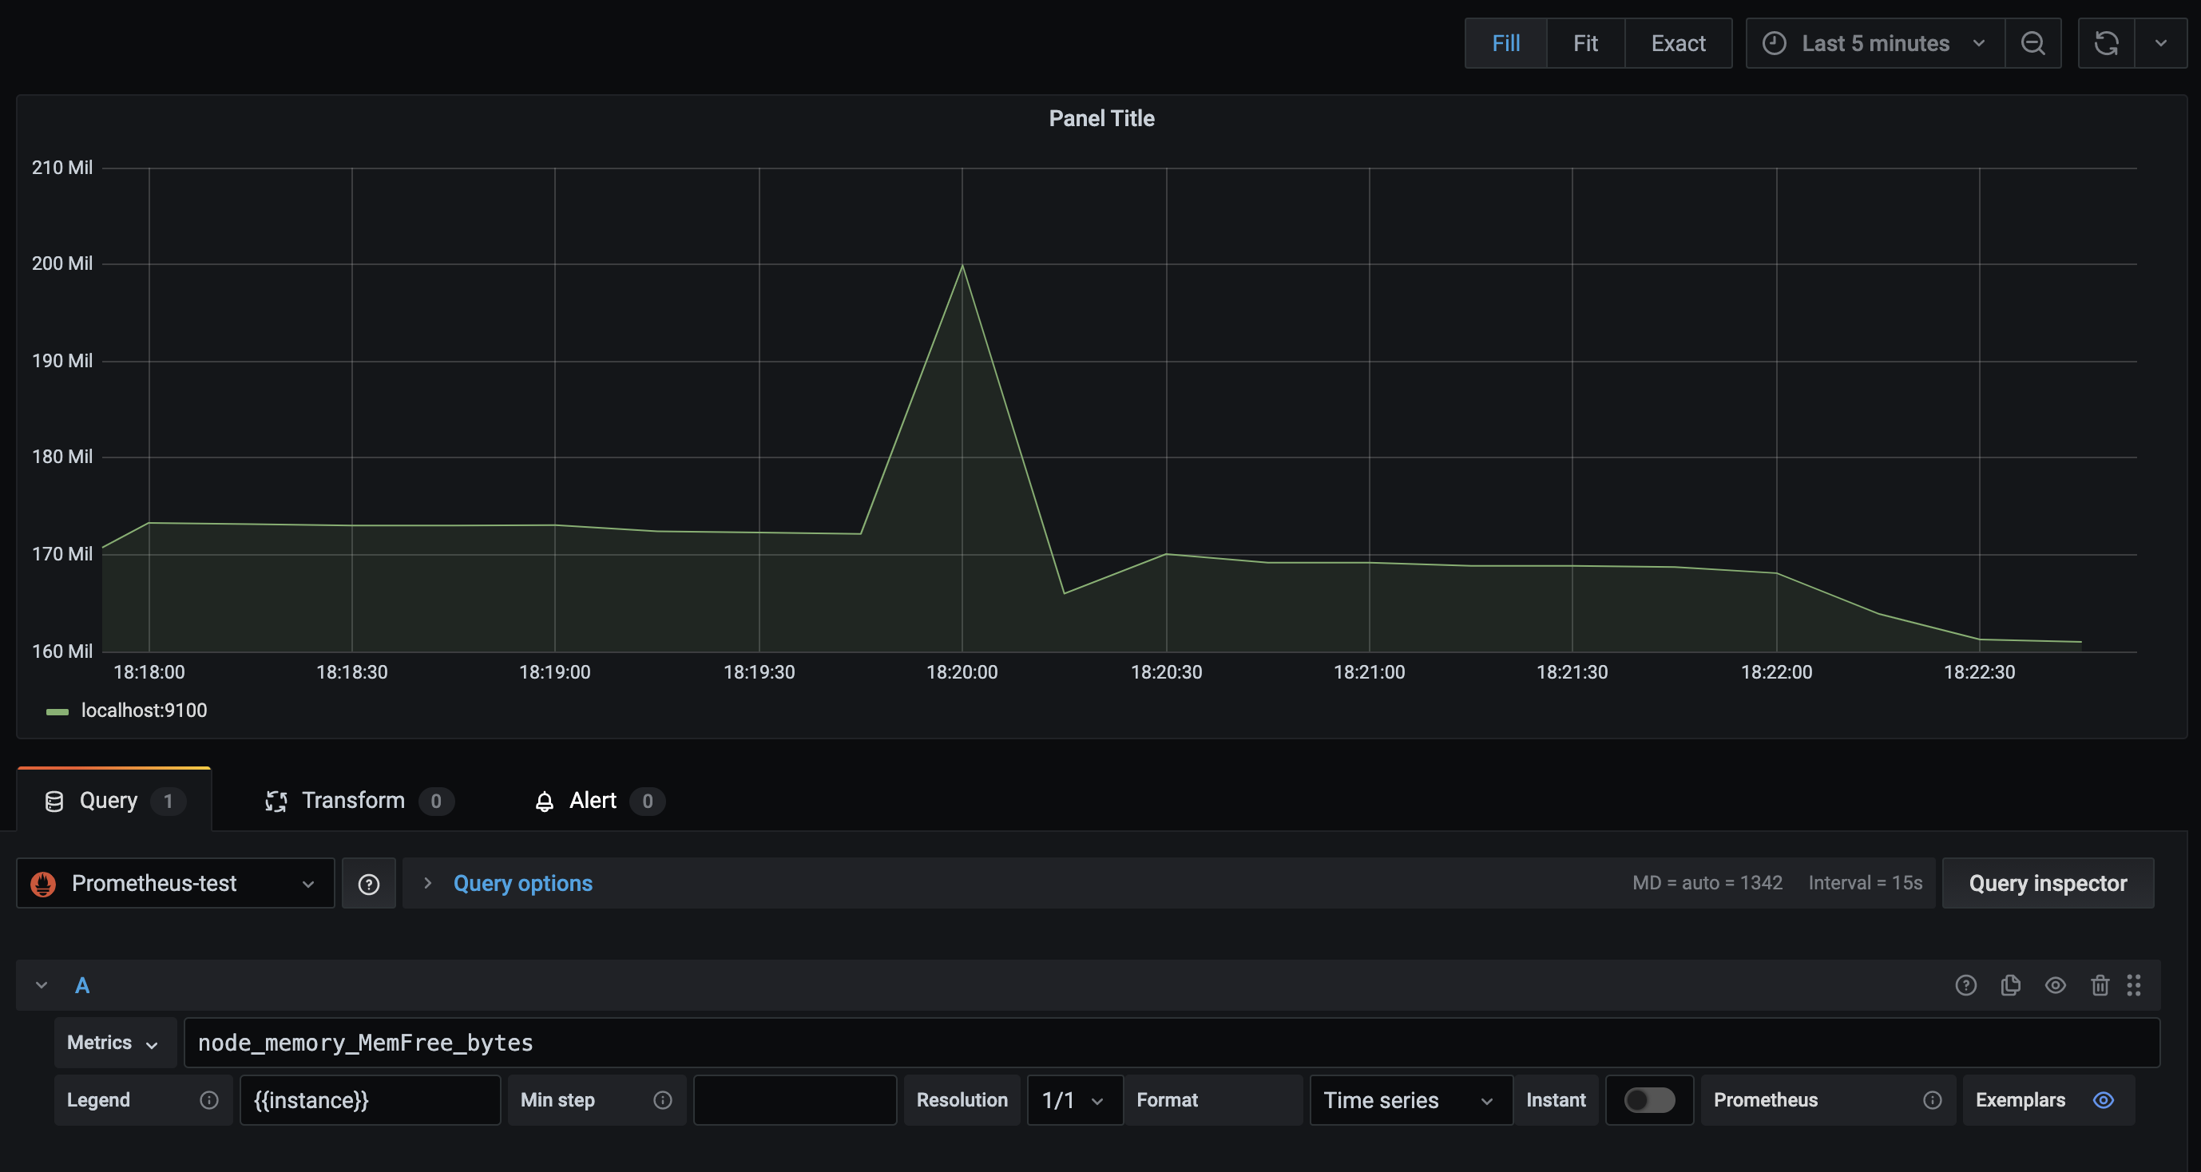The width and height of the screenshot is (2201, 1172).
Task: Toggle query A visibility eye icon
Action: 2055,986
